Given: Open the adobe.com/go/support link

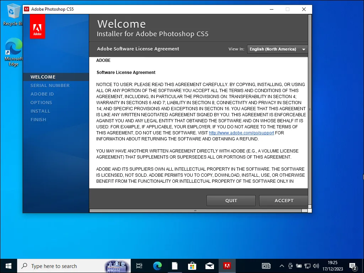Looking at the screenshot, I should [241, 133].
